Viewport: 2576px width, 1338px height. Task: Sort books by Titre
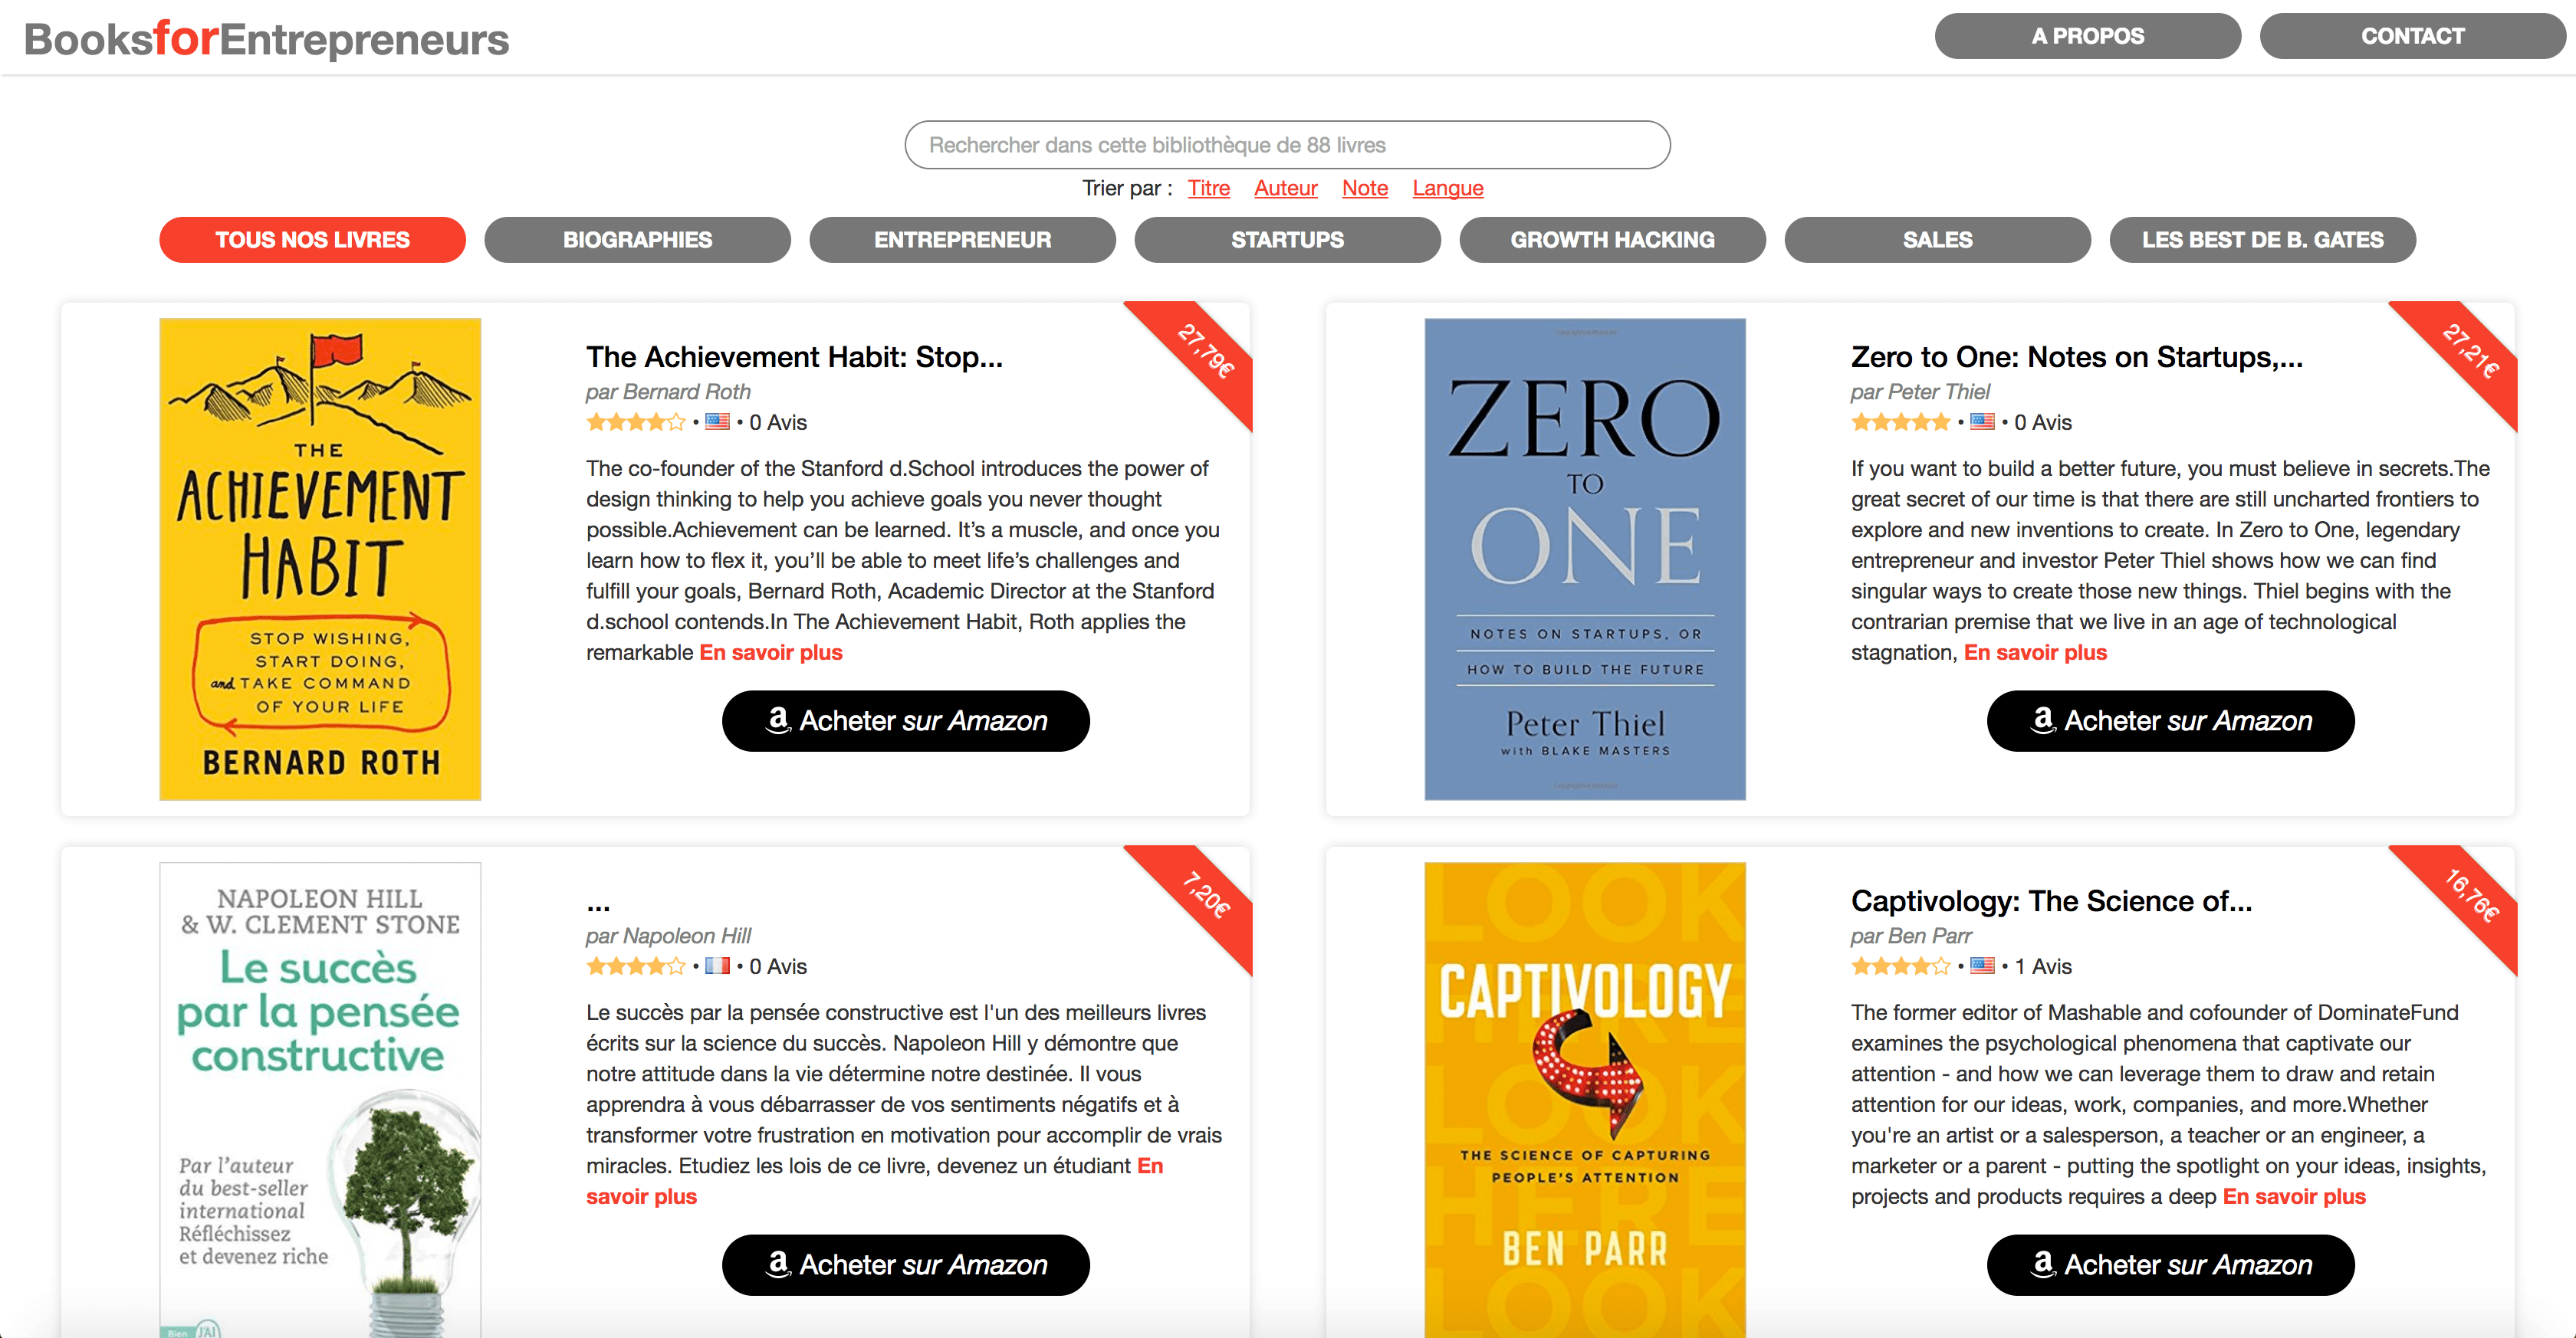click(1208, 188)
